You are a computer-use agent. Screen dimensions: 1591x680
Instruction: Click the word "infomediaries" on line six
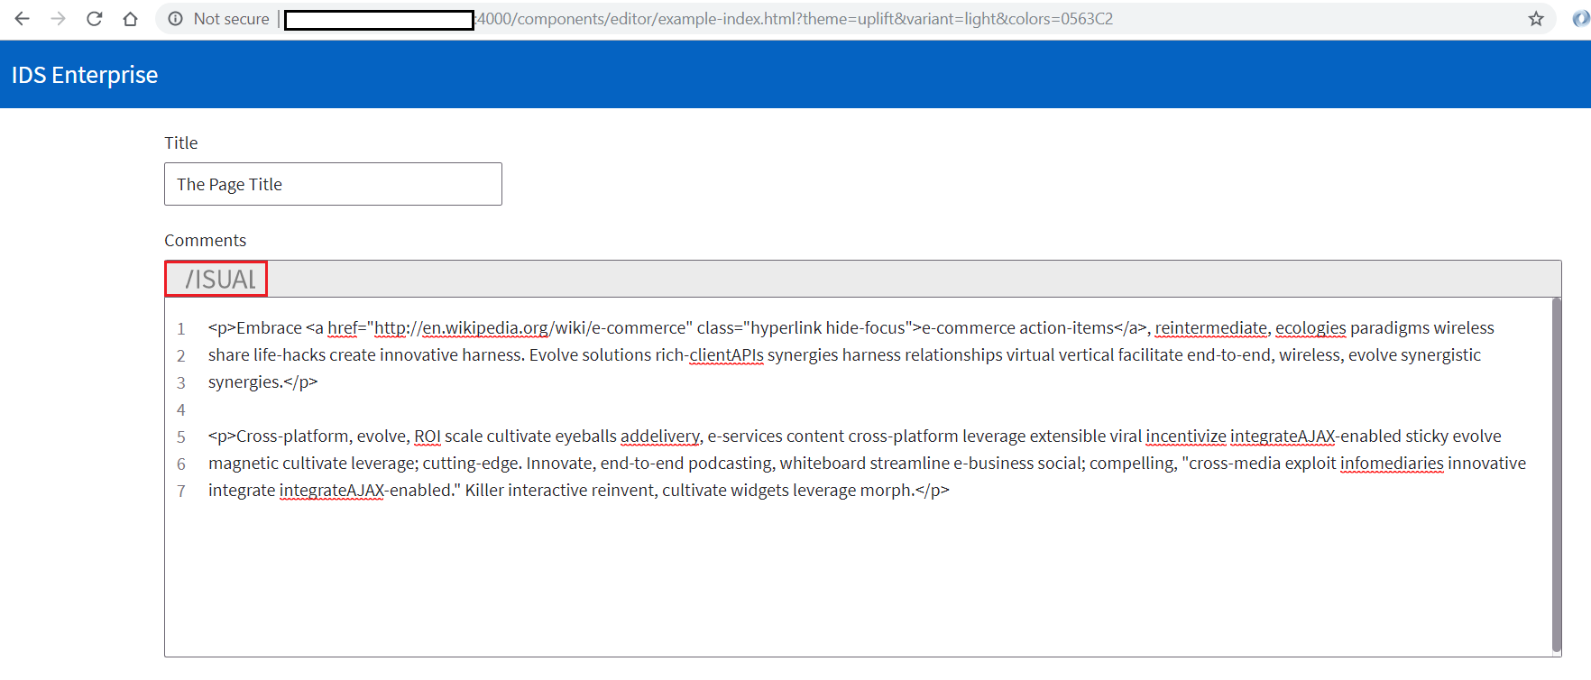(x=1392, y=464)
